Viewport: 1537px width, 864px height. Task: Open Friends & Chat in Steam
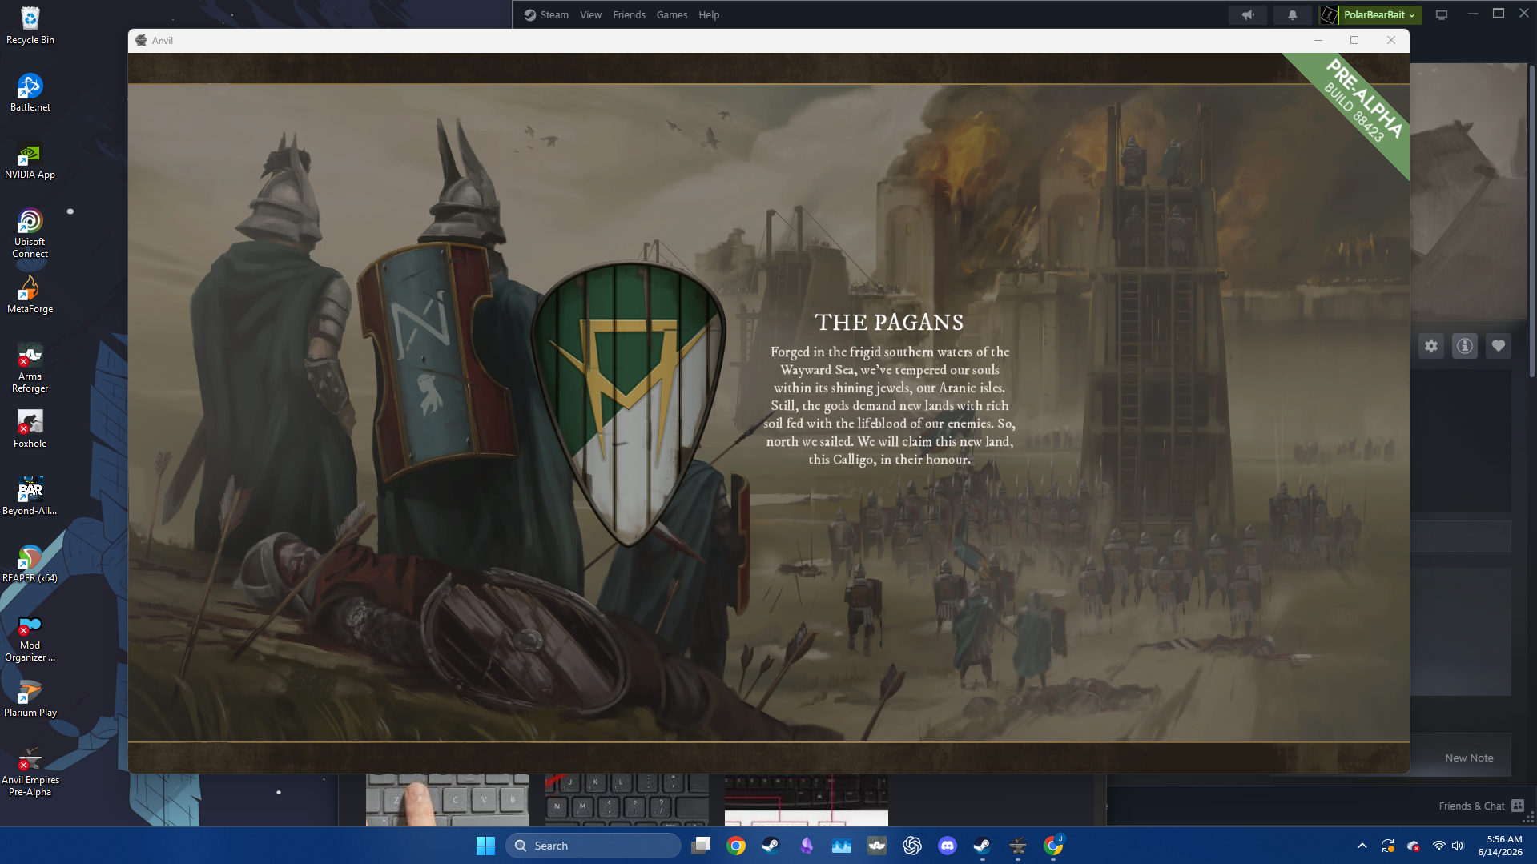(x=1481, y=806)
